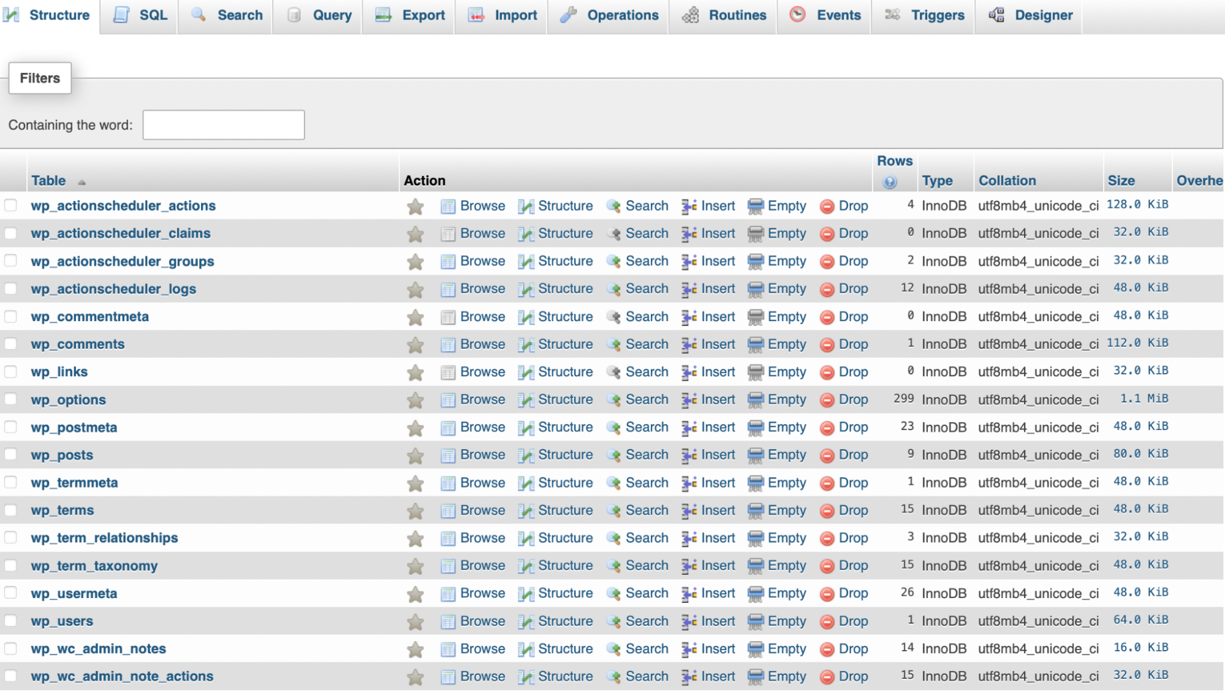The height and width of the screenshot is (693, 1225).
Task: Click the Filters expander section
Action: (40, 77)
